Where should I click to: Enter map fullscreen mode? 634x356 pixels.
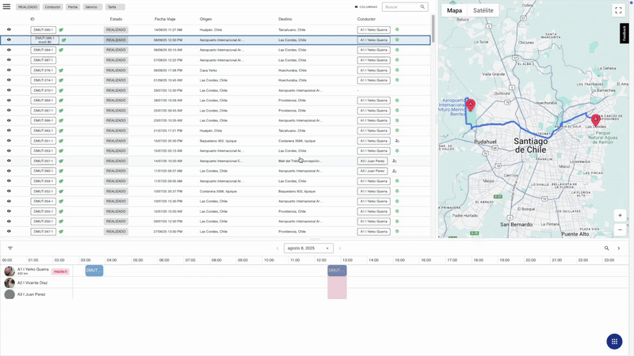tap(618, 10)
